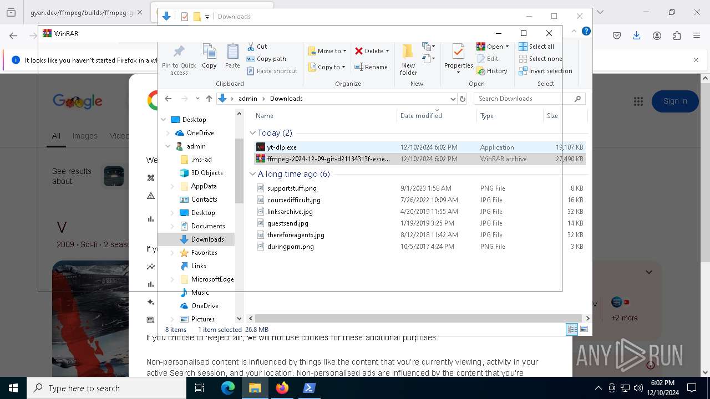This screenshot has width=710, height=399.
Task: Open Documents in navigation tree
Action: (x=202, y=226)
